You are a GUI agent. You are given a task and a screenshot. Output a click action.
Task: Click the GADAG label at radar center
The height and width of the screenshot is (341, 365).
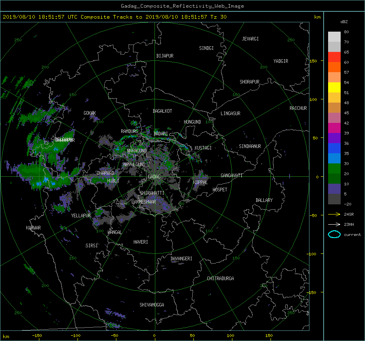(x=154, y=177)
